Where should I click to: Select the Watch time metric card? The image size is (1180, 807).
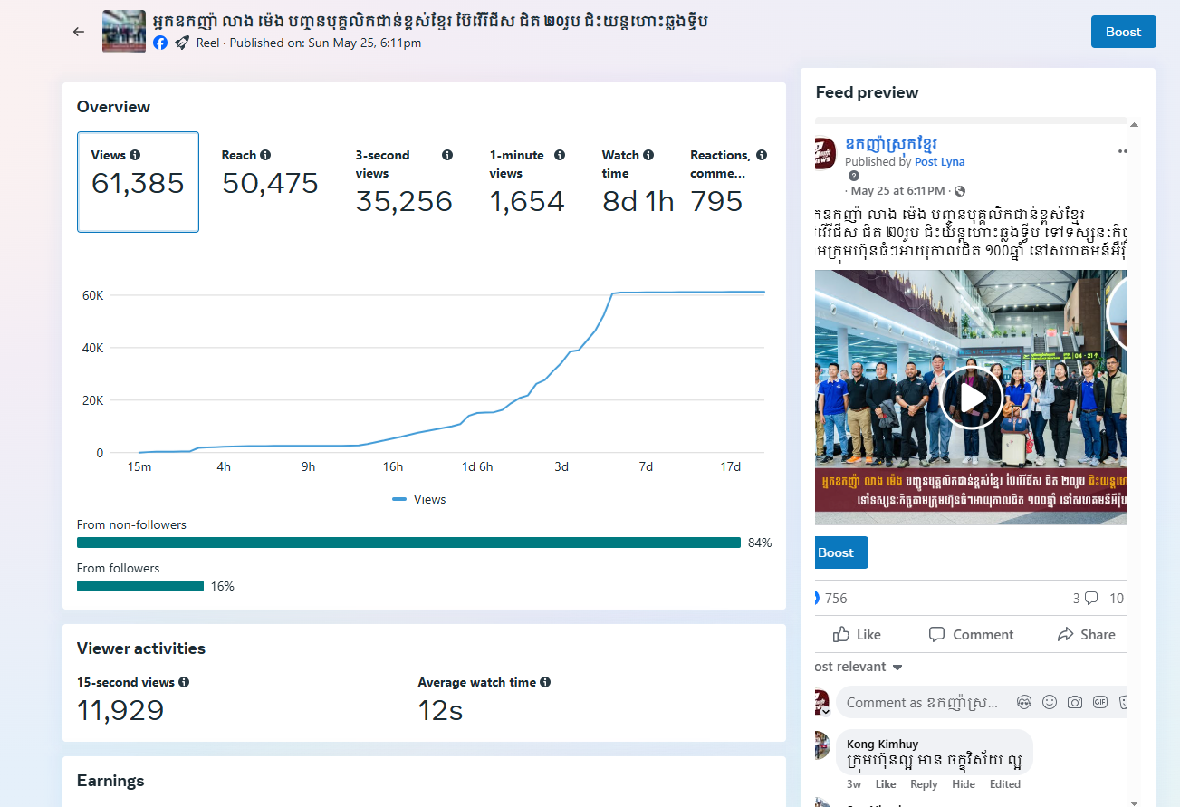(x=638, y=182)
